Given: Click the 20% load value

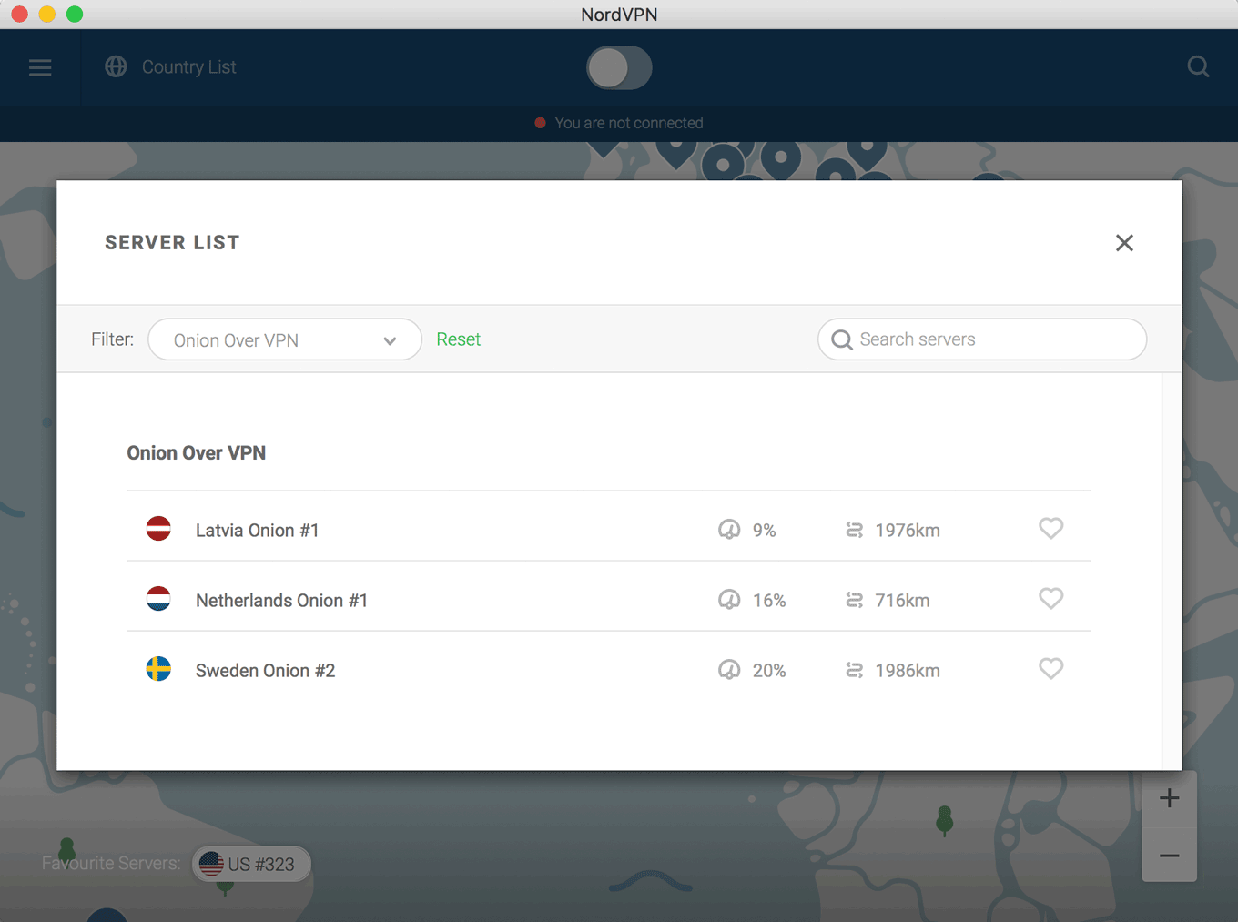Looking at the screenshot, I should 769,671.
